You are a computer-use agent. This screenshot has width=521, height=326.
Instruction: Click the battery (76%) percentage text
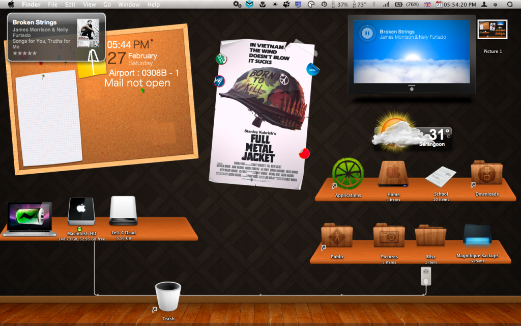(x=412, y=4)
